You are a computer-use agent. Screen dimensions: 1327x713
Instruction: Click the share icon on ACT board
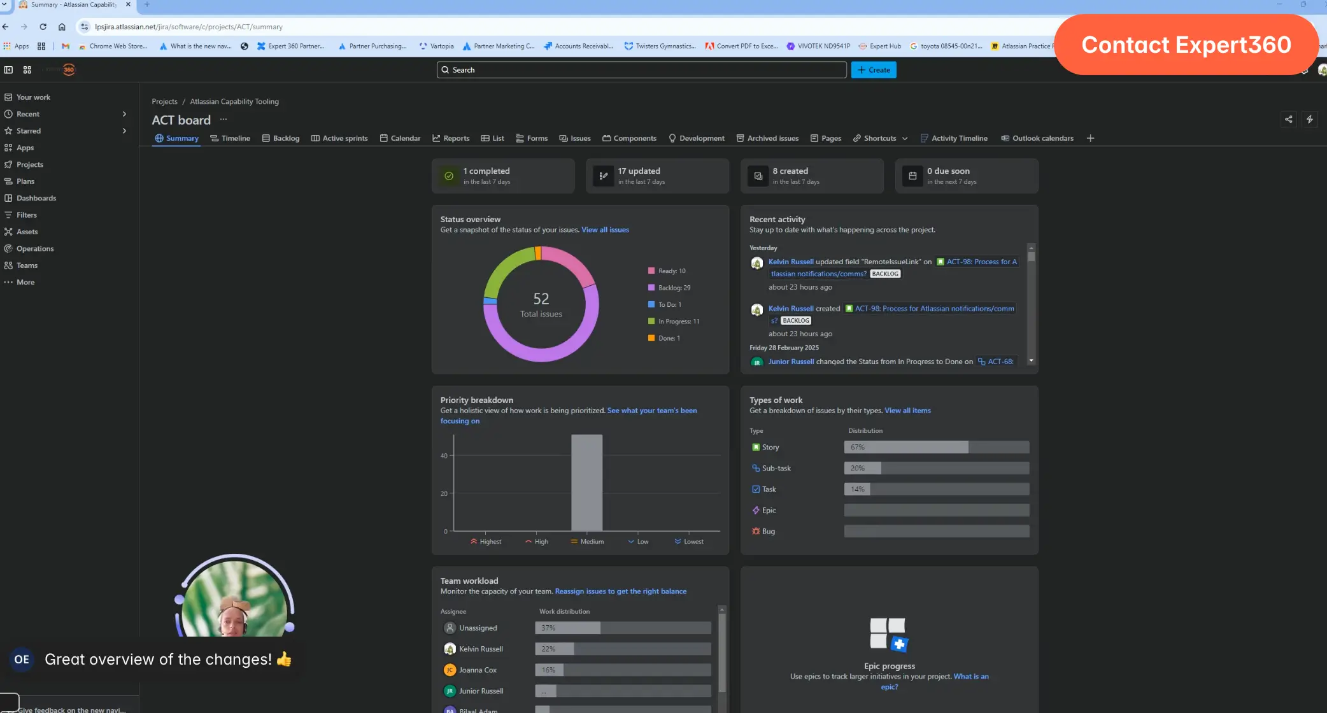click(1289, 119)
